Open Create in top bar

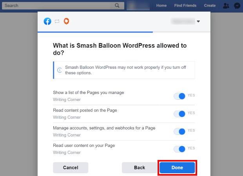point(210,5)
